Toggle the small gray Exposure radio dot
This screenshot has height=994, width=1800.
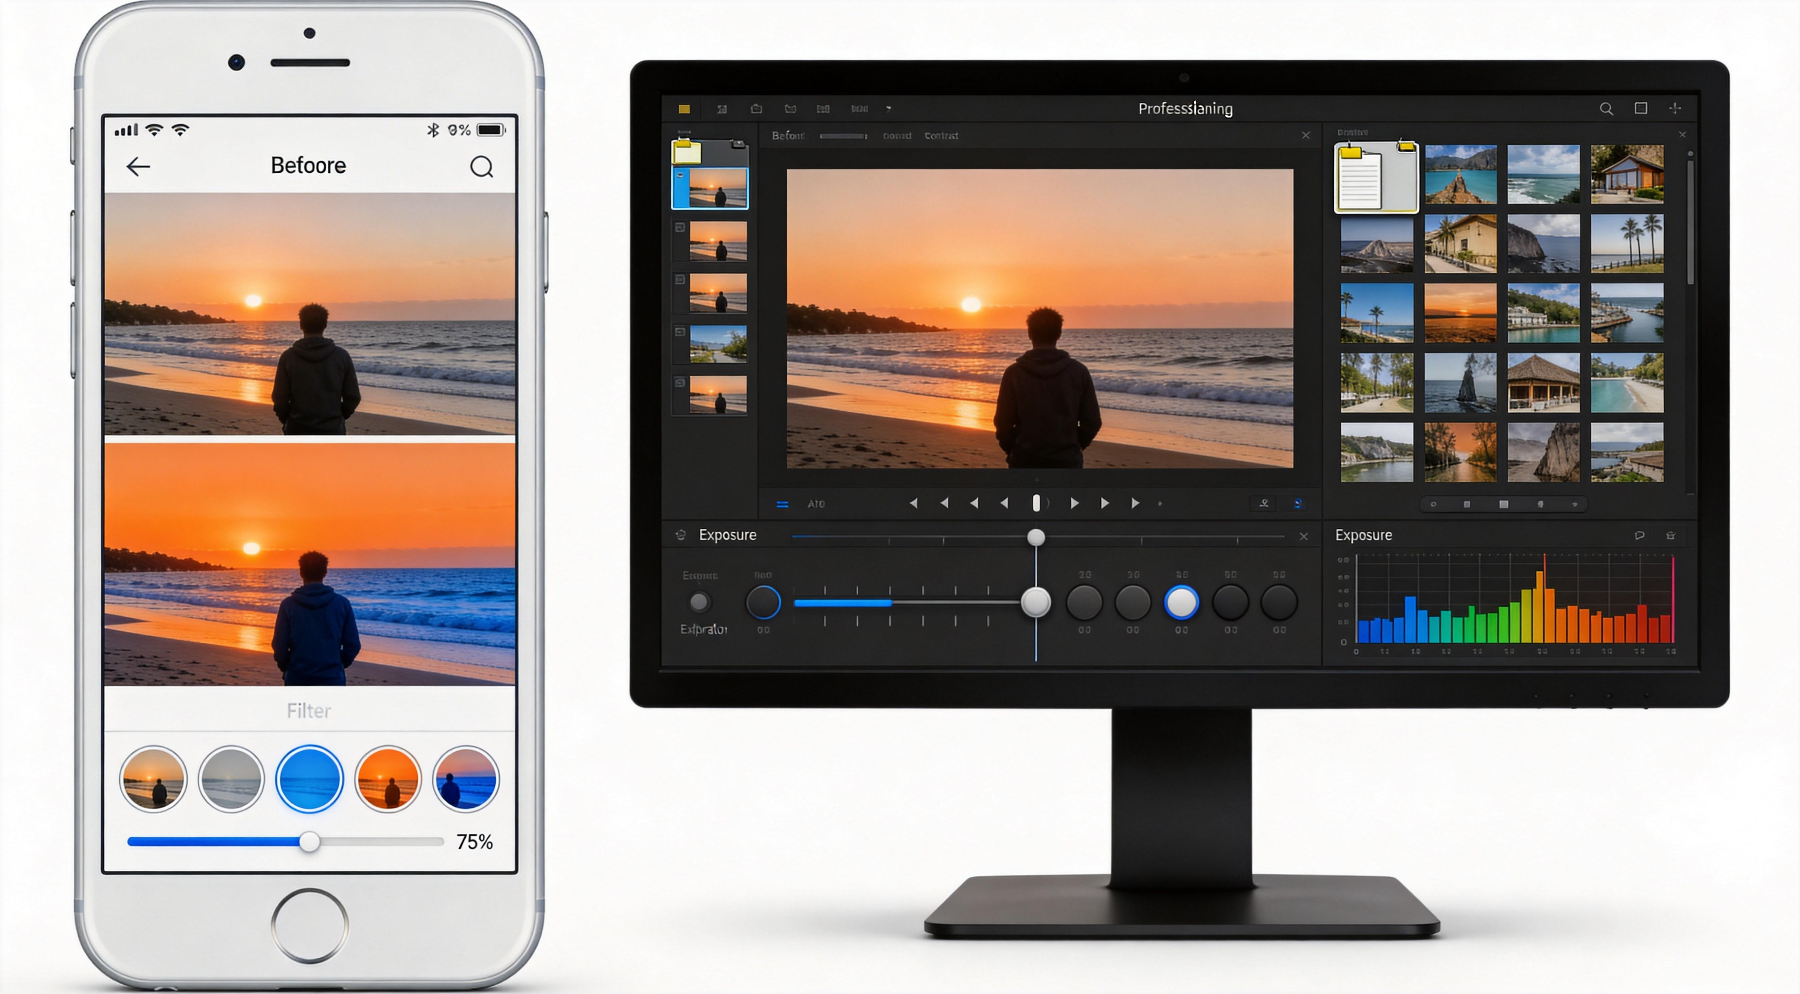(699, 601)
